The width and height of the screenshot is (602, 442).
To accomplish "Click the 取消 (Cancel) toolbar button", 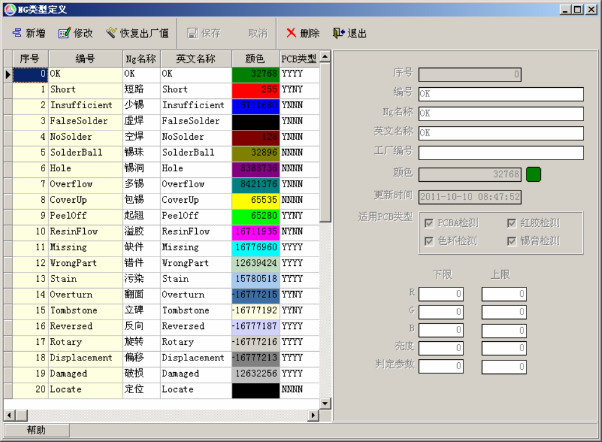I will (257, 33).
